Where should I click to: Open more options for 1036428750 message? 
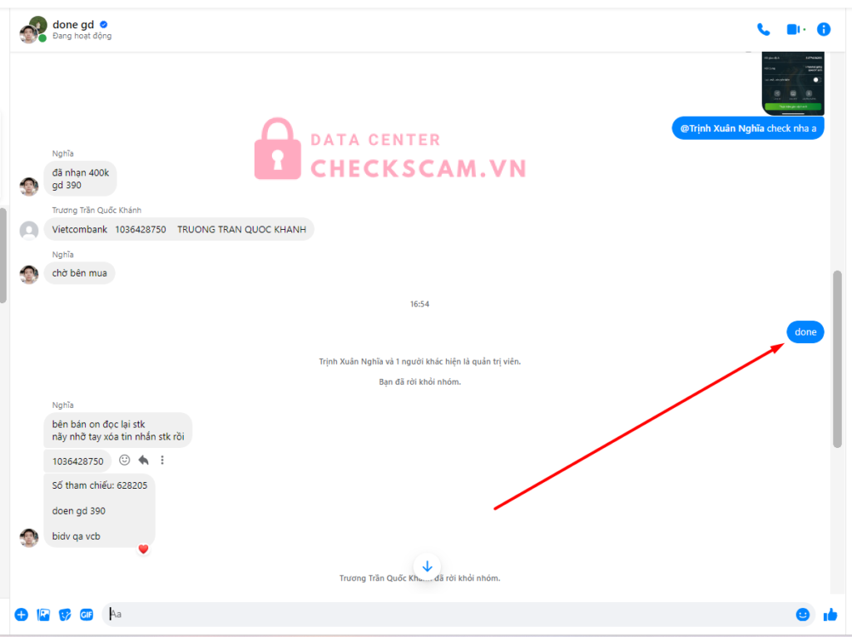[x=162, y=460]
